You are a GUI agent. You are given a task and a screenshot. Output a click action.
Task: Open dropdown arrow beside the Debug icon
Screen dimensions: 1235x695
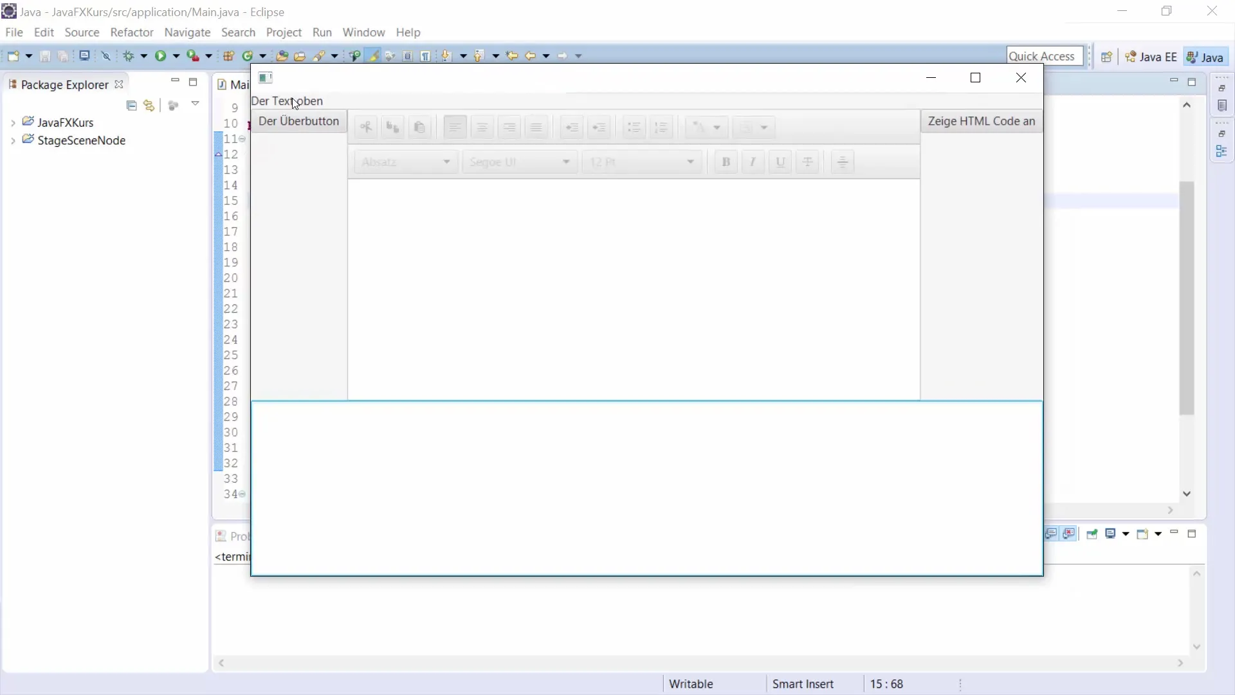143,56
